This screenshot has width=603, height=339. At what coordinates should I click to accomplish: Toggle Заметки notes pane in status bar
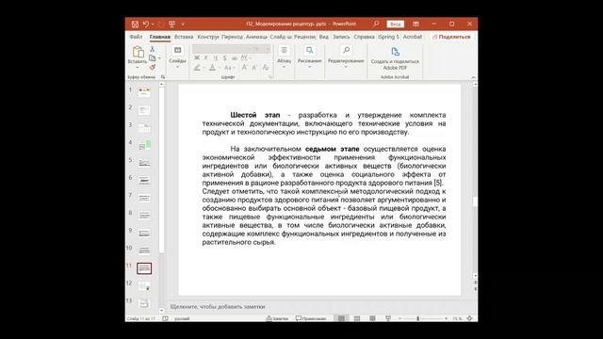[277, 318]
